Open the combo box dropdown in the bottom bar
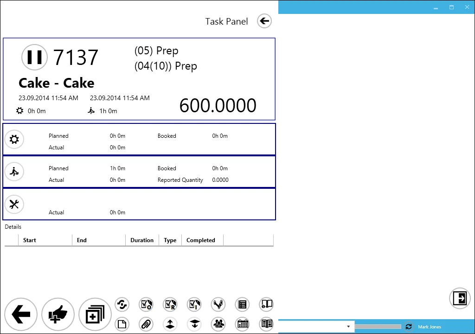 pos(348,326)
